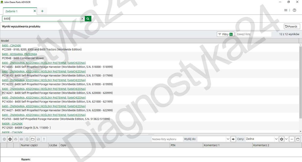Click into the Zawęź listę field
The image size is (302, 162).
254,34
